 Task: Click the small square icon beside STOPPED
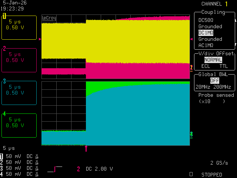pyautogui.click(x=191, y=174)
